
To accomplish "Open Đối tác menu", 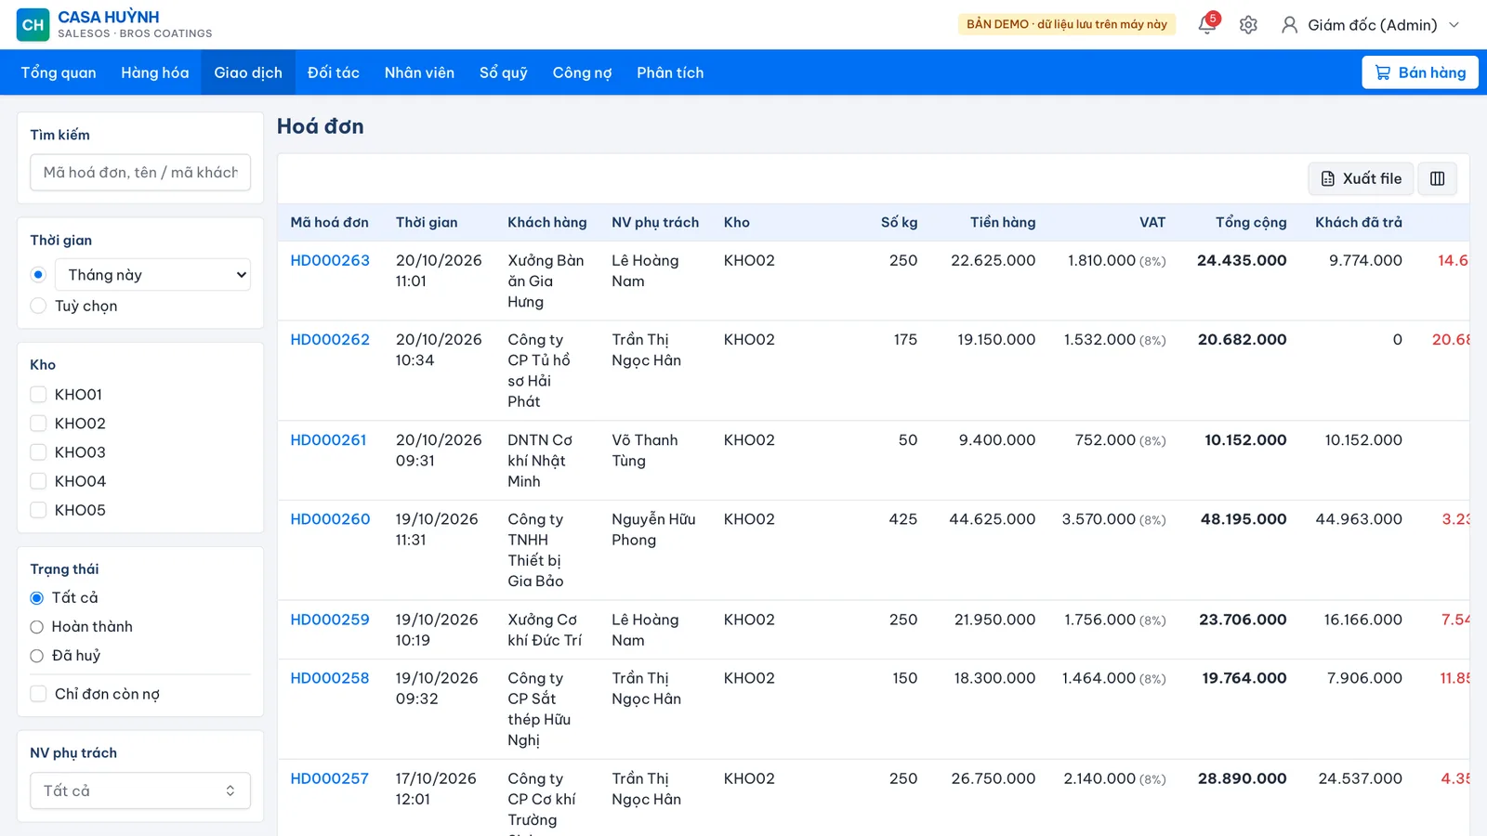I will [334, 72].
